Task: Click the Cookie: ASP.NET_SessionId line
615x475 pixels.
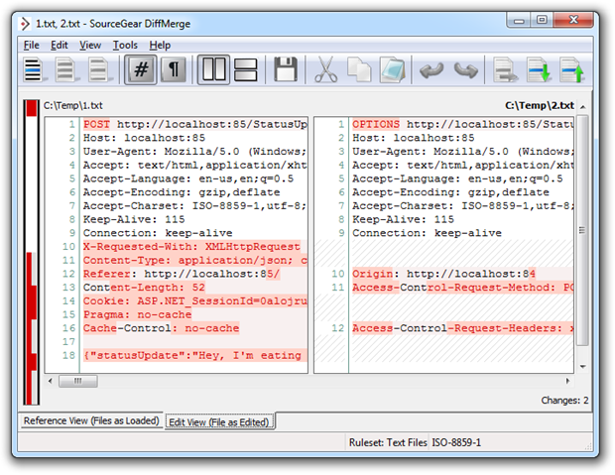Action: (195, 301)
